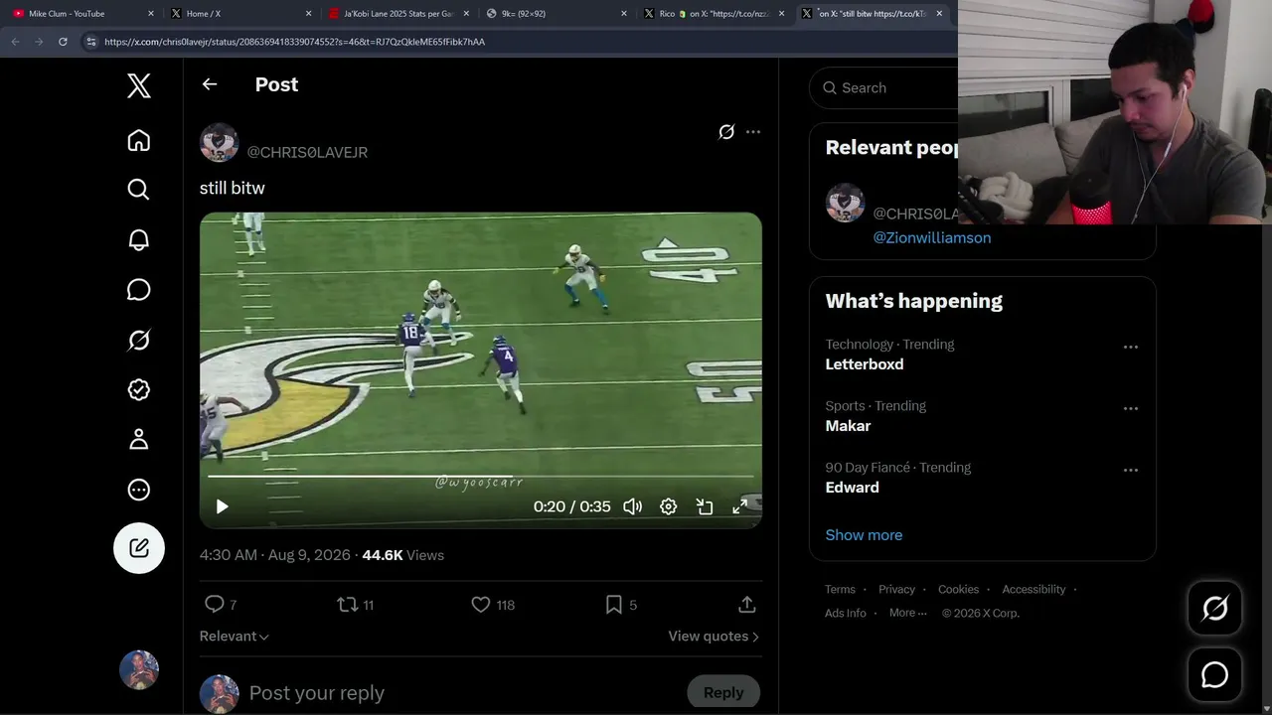Open the floating chat messages button
Image resolution: width=1272 pixels, height=715 pixels.
(x=1214, y=675)
